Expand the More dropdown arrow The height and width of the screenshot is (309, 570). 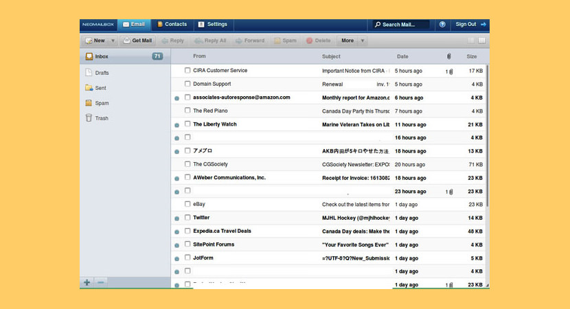tap(363, 41)
